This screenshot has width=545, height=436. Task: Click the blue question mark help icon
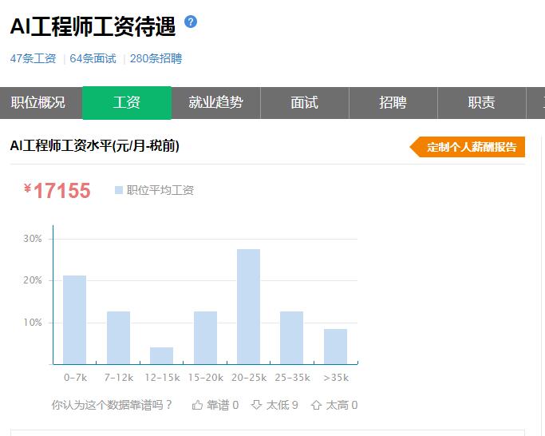[191, 22]
